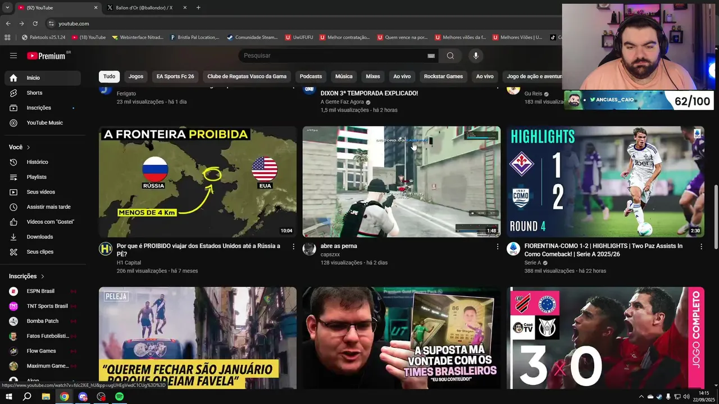Open FIORENTINA-COMO 1-2 highlights title
Screen dimensions: 719x404
(604, 250)
